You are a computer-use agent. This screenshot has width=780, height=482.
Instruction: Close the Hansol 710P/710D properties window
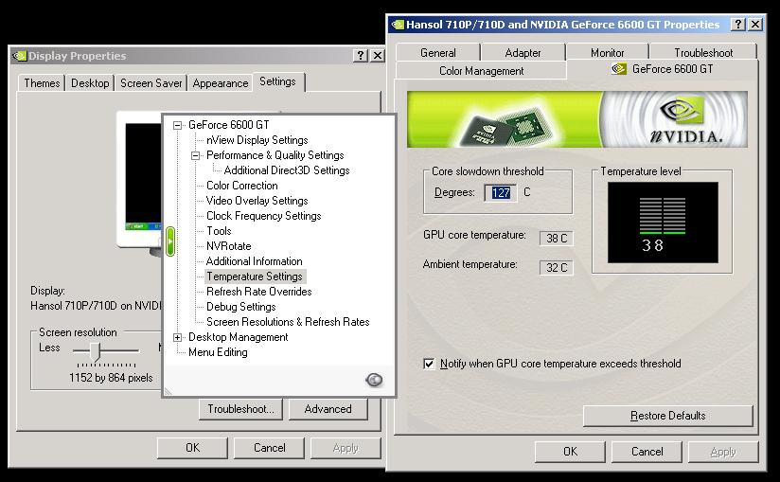tap(755, 24)
